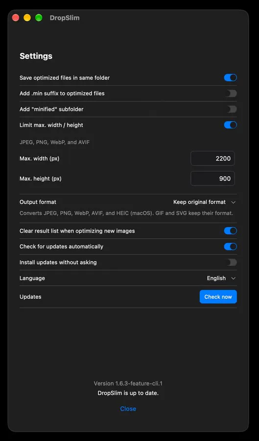This screenshot has height=441, width=259.
Task: Click the "DropSlim is up to date." message
Action: (128, 393)
